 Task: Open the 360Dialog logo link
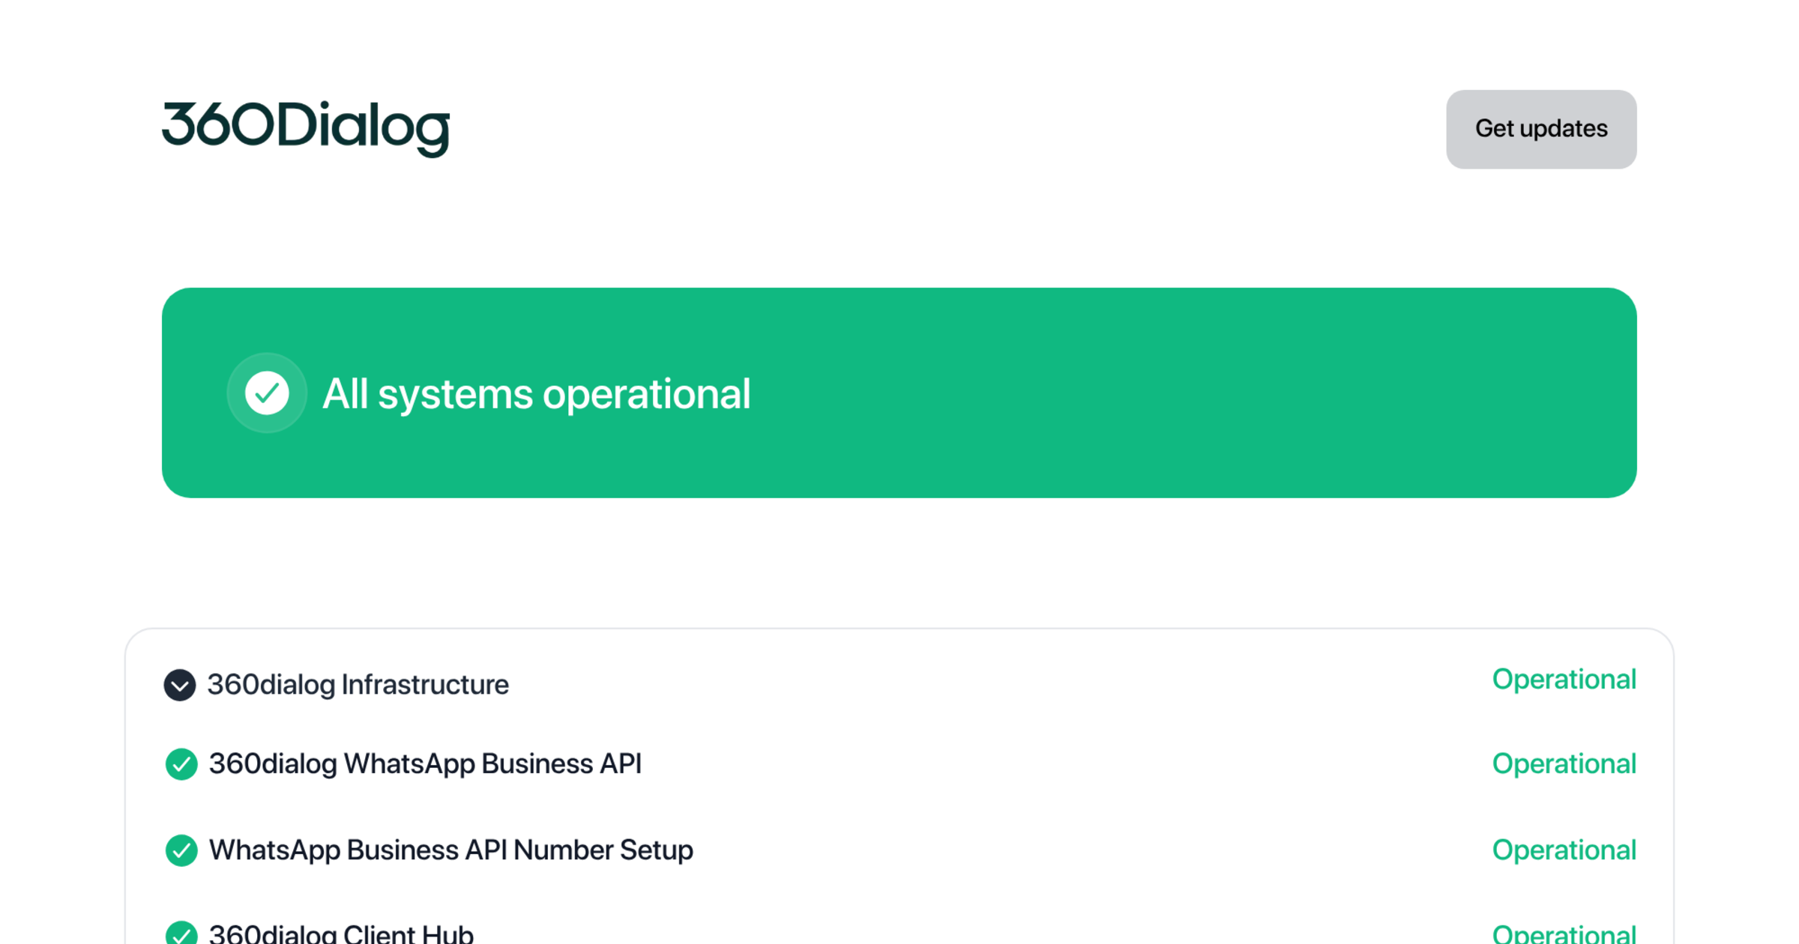point(306,128)
